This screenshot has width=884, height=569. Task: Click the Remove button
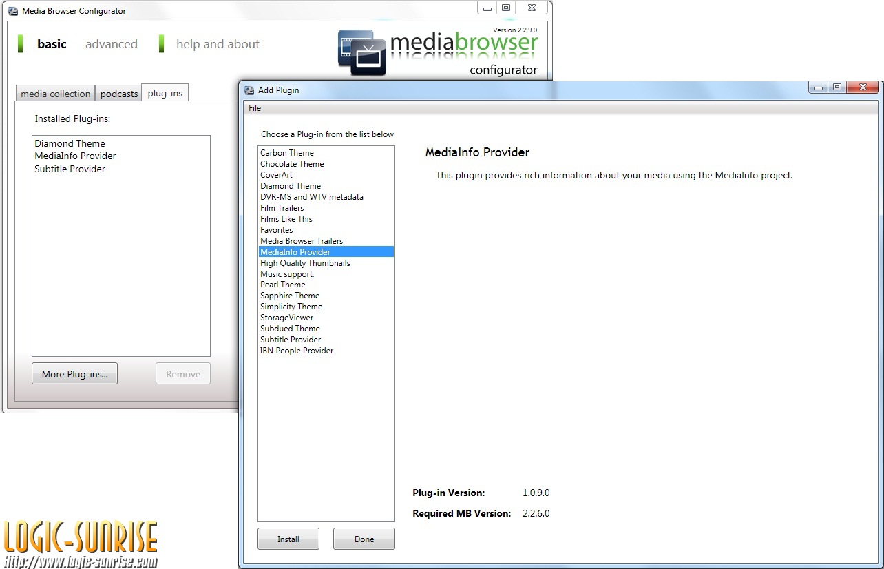(x=183, y=374)
